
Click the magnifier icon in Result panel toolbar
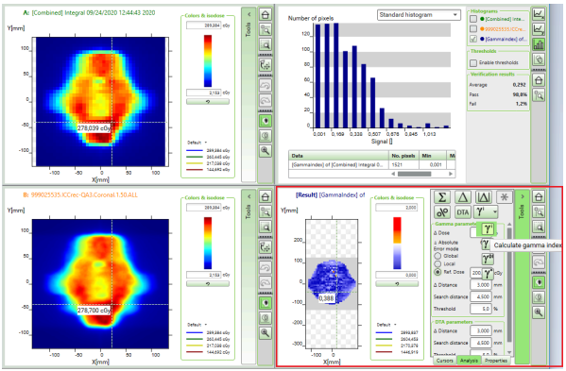click(539, 312)
